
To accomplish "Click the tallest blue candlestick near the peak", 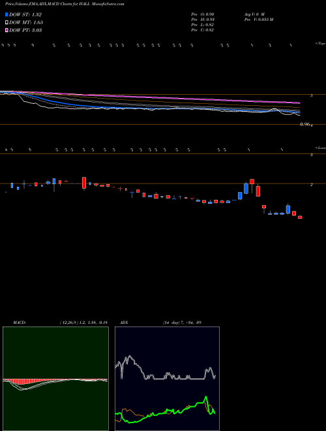I will pos(246,188).
